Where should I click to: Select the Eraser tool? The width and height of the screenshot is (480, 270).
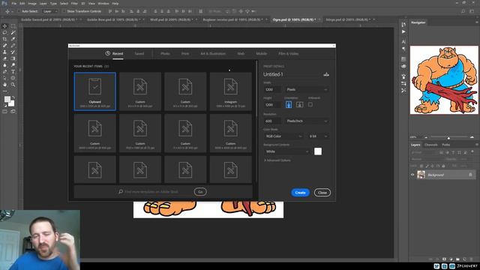tap(4, 58)
